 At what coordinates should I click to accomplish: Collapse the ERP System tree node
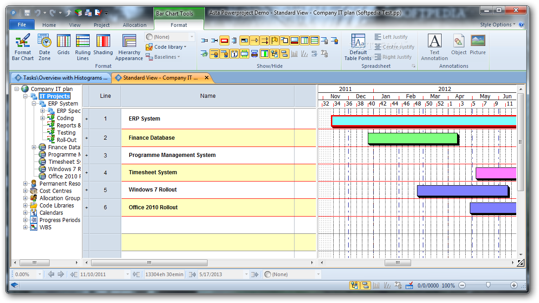pos(34,103)
